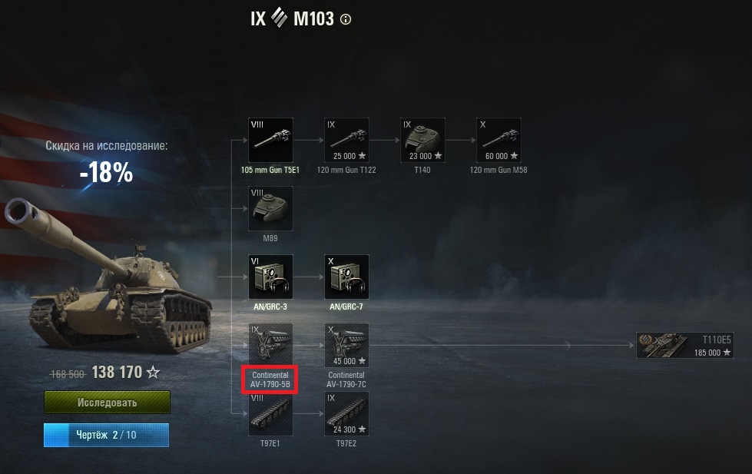Open the T110E5 next tank thumbnail
This screenshot has height=474, width=752.
tap(685, 346)
